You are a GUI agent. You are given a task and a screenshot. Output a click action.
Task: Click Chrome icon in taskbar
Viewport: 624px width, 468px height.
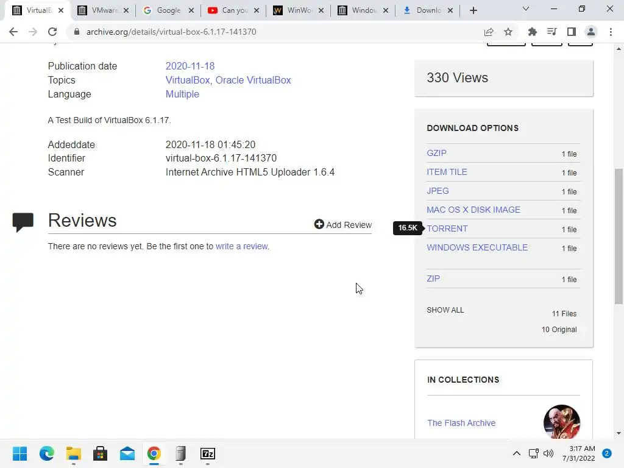(x=154, y=453)
